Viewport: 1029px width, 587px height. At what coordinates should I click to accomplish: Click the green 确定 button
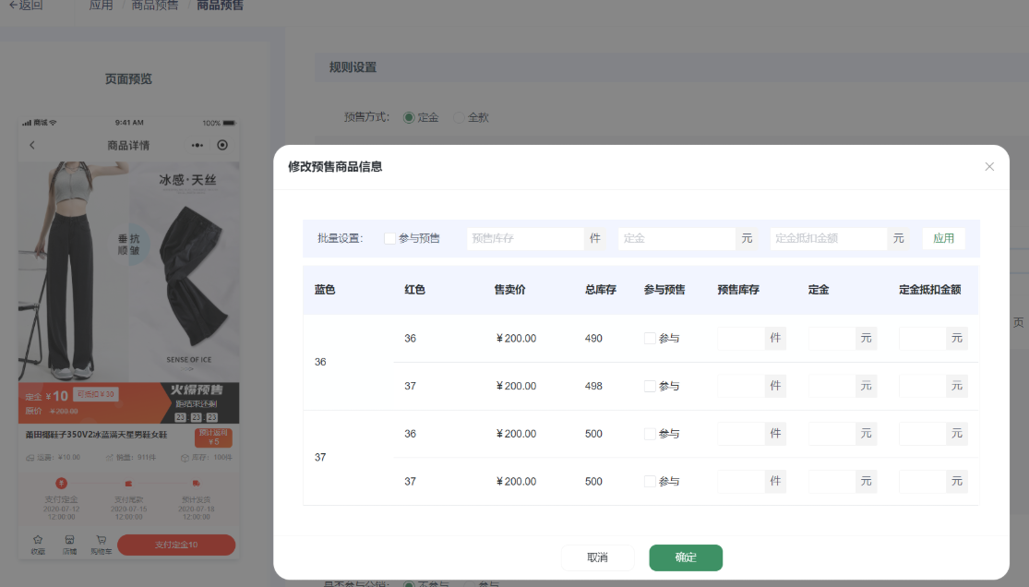tap(686, 557)
